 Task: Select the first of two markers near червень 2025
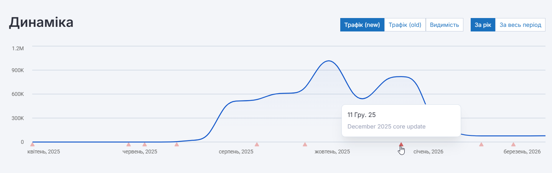pyautogui.click(x=129, y=144)
